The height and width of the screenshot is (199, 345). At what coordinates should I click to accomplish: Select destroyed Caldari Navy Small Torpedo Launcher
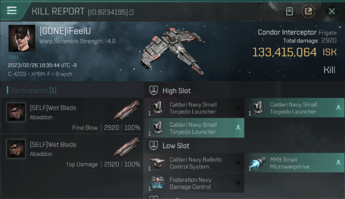pos(194,108)
